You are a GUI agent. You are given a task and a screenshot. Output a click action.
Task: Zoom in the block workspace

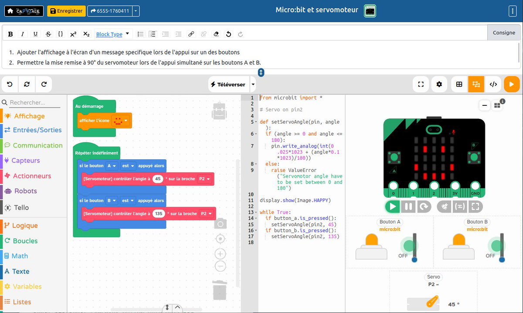221,254
